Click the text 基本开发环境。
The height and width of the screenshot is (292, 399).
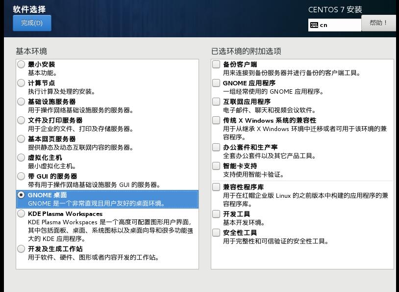pyautogui.click(x=244, y=222)
